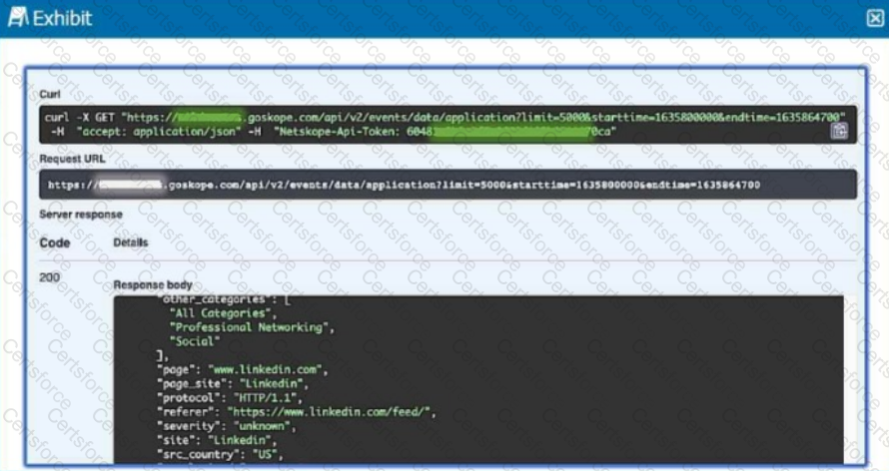Click the Details column header
The width and height of the screenshot is (889, 471).
(130, 242)
